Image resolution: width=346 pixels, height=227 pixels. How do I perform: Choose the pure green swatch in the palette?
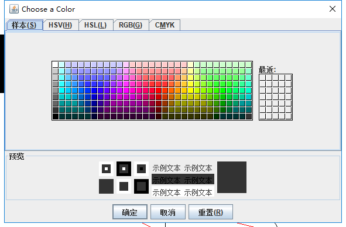click(223, 91)
